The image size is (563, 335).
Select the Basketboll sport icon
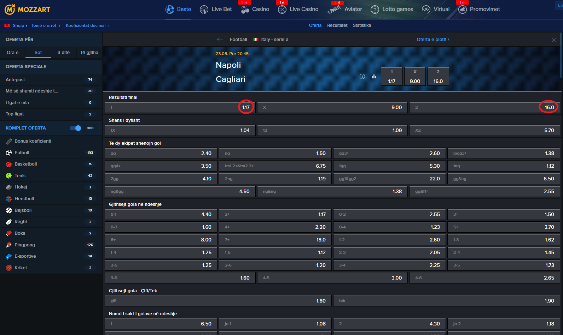click(9, 164)
